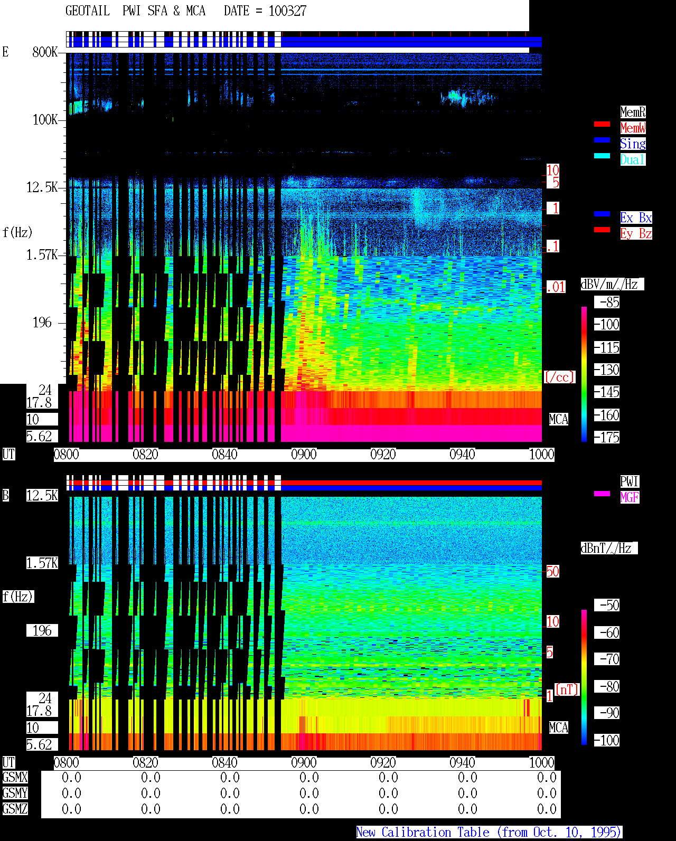The image size is (676, 841).
Task: Click the dBV/m/√Hz unit label
Action: [612, 284]
